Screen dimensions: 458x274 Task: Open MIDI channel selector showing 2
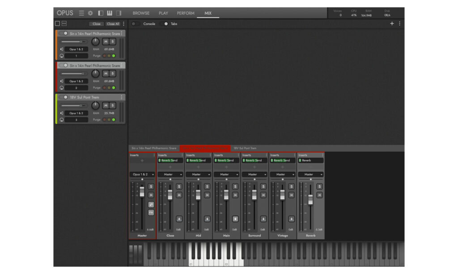point(76,88)
